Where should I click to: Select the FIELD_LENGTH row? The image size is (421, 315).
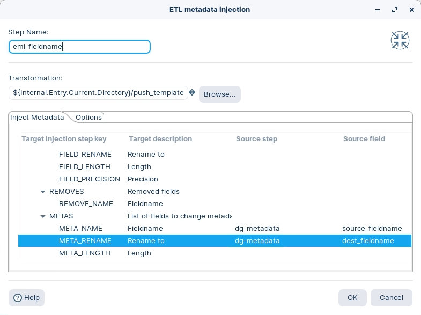coord(85,167)
